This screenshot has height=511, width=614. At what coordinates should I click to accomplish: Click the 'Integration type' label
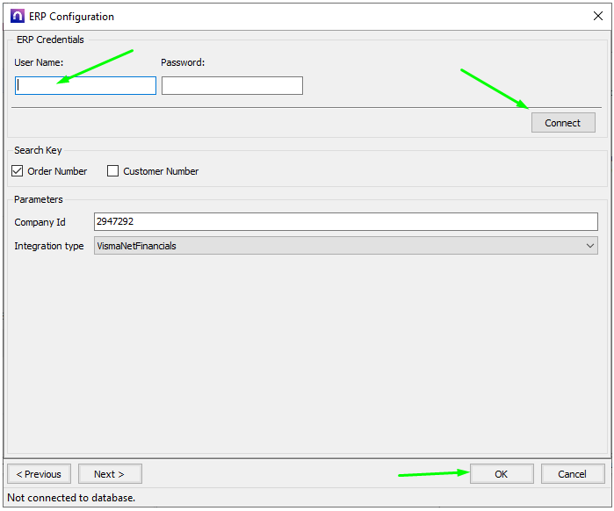click(49, 246)
